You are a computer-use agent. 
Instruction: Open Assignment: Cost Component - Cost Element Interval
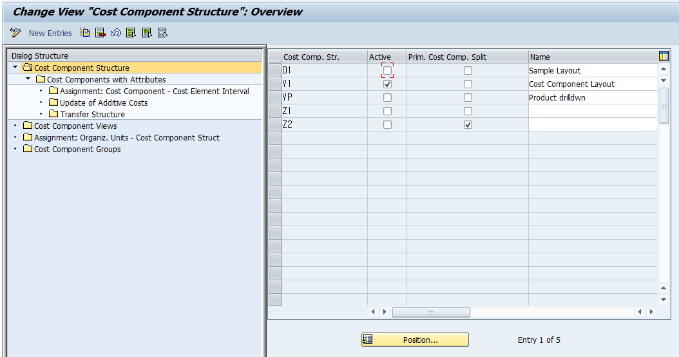155,92
